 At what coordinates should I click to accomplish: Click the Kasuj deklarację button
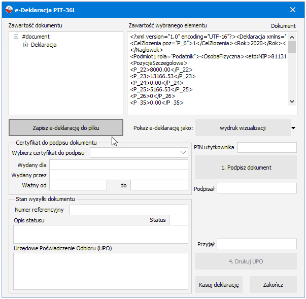click(x=219, y=285)
